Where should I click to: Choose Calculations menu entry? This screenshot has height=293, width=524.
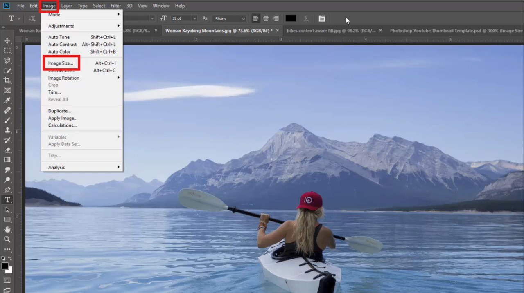coord(82,125)
